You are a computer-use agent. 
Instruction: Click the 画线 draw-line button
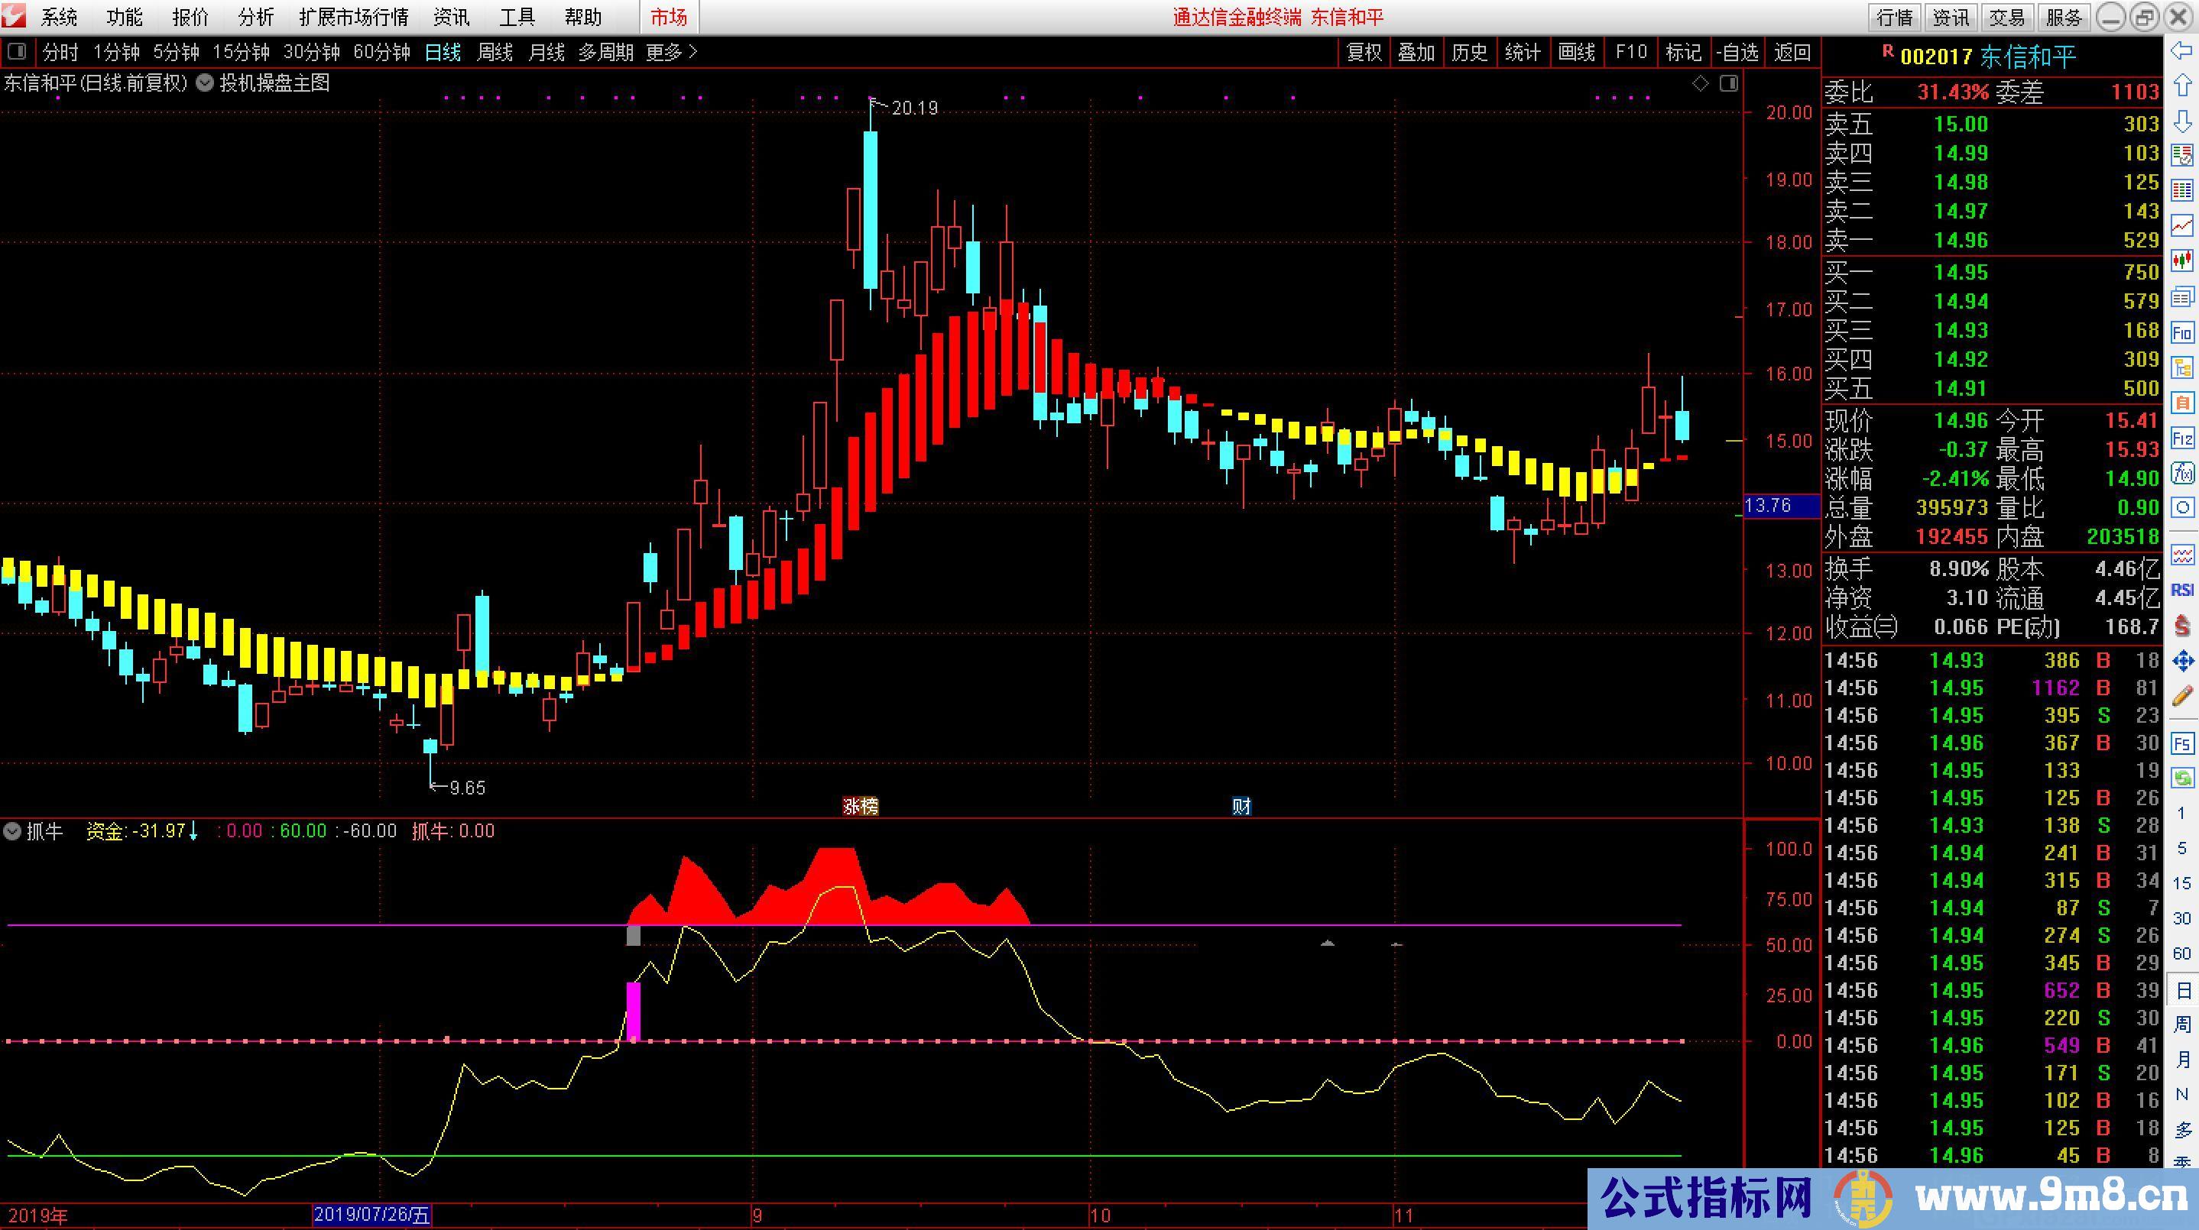[1576, 53]
